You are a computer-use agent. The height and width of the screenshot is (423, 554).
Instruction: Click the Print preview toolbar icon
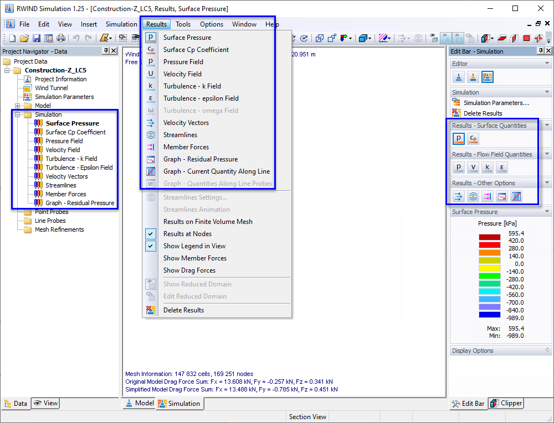tap(48, 38)
